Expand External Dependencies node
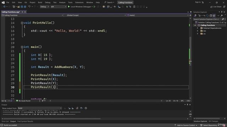 coord(198,28)
